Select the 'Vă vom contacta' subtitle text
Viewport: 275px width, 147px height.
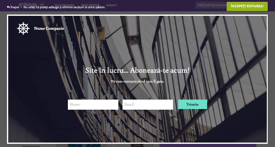tap(137, 82)
